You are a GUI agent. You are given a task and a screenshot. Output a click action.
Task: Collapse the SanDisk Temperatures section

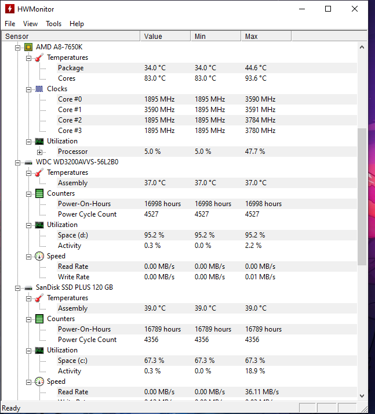pyautogui.click(x=28, y=298)
